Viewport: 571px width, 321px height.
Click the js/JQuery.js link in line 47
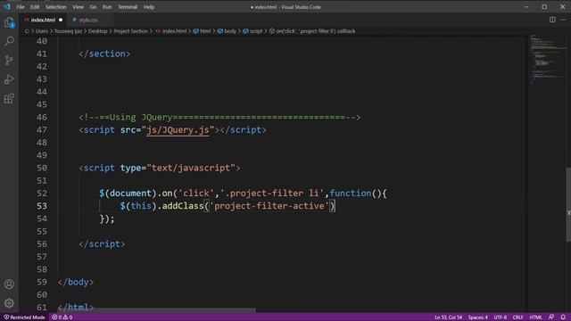point(178,130)
